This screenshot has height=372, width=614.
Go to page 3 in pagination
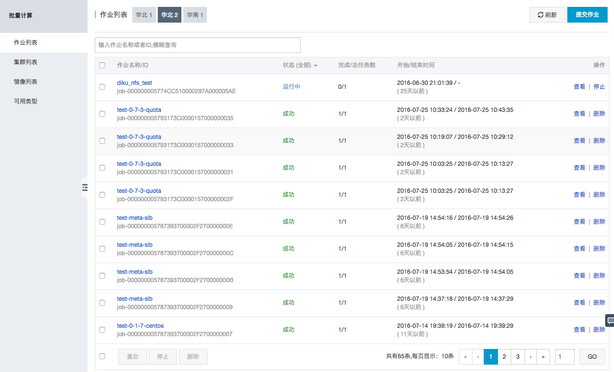click(518, 357)
